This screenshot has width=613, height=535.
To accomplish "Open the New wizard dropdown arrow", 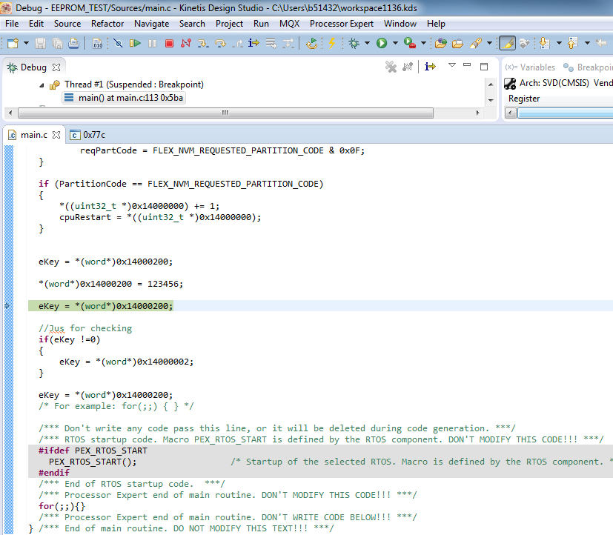I will [x=26, y=43].
